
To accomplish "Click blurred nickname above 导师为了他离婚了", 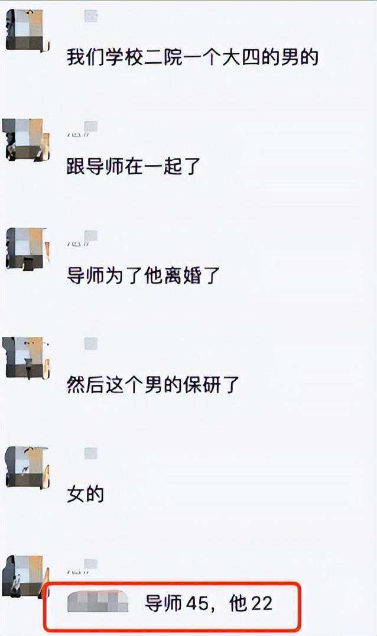I will (83, 238).
